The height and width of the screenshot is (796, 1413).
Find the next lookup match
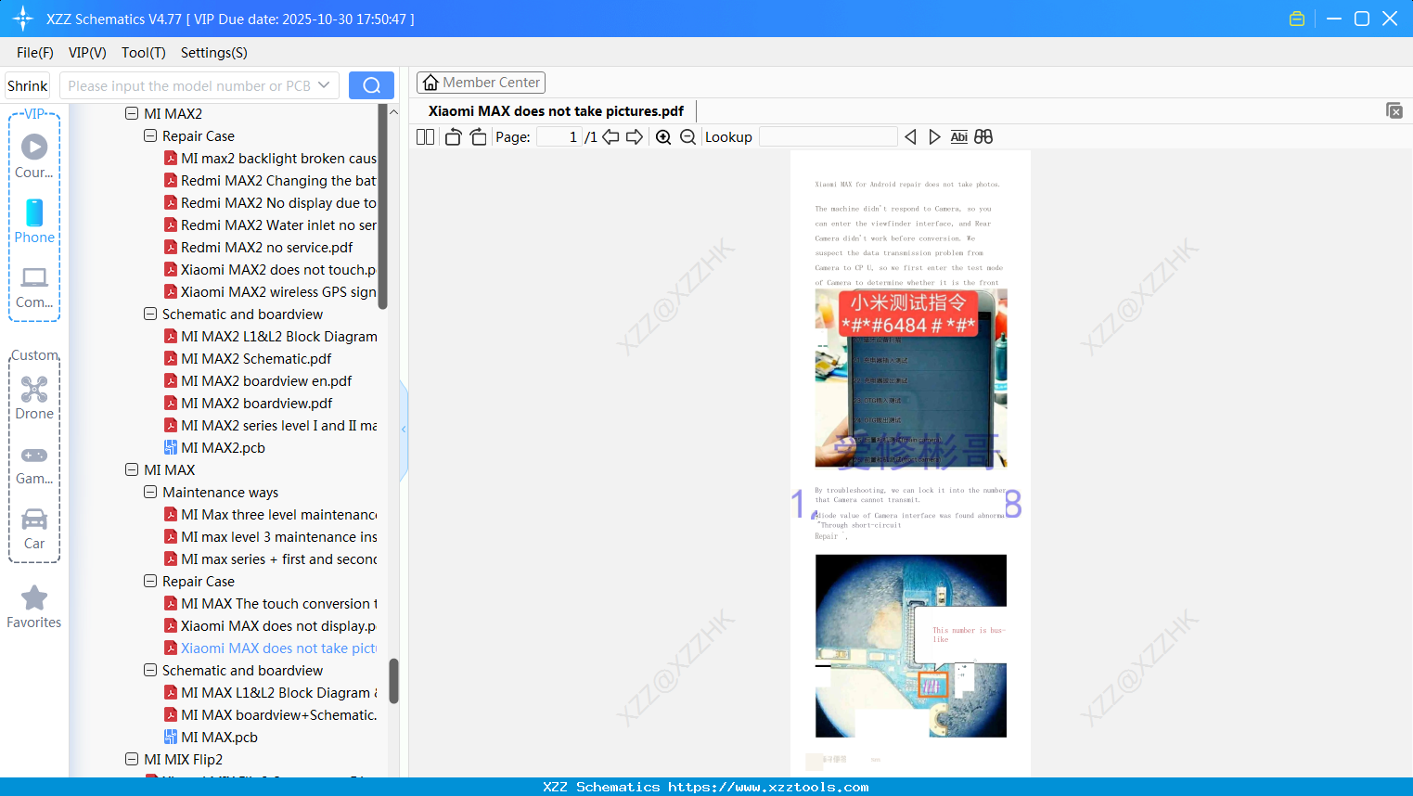click(x=934, y=137)
